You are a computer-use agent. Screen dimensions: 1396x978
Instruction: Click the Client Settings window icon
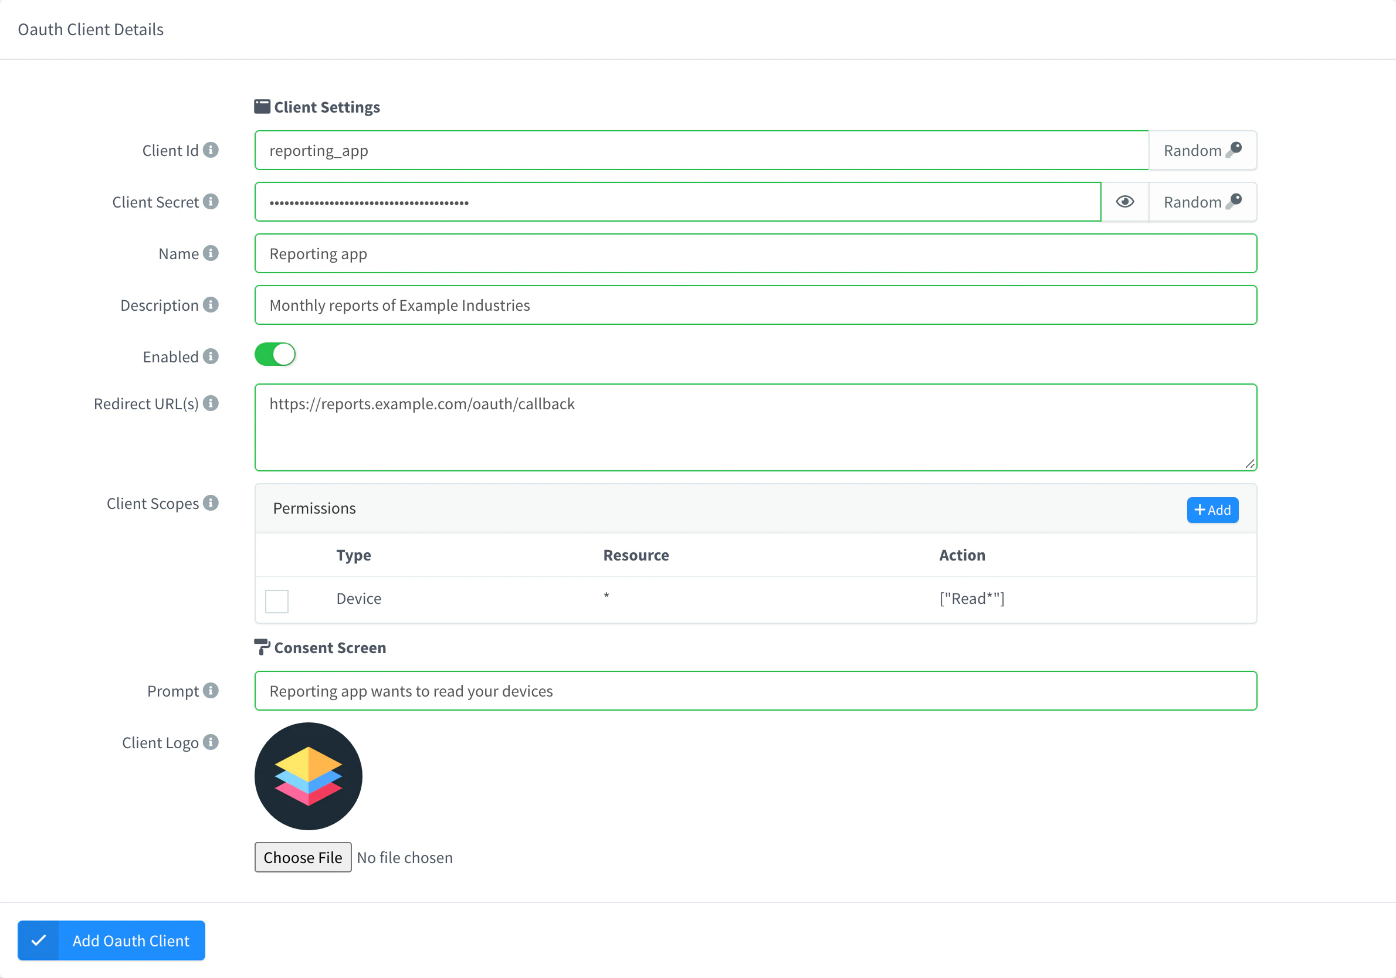[x=262, y=106]
